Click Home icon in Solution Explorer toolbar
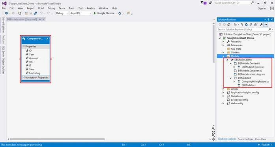Image resolution: width=275 pixels, height=147 pixels. (x=229, y=24)
